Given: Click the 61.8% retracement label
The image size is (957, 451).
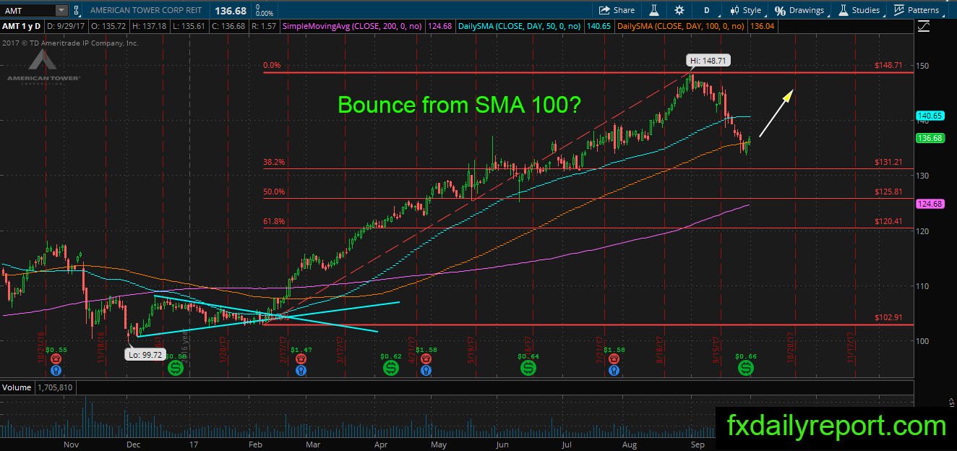Looking at the screenshot, I should (275, 221).
